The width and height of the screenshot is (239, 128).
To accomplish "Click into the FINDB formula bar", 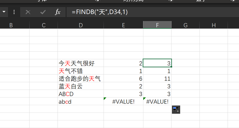I will (153, 12).
